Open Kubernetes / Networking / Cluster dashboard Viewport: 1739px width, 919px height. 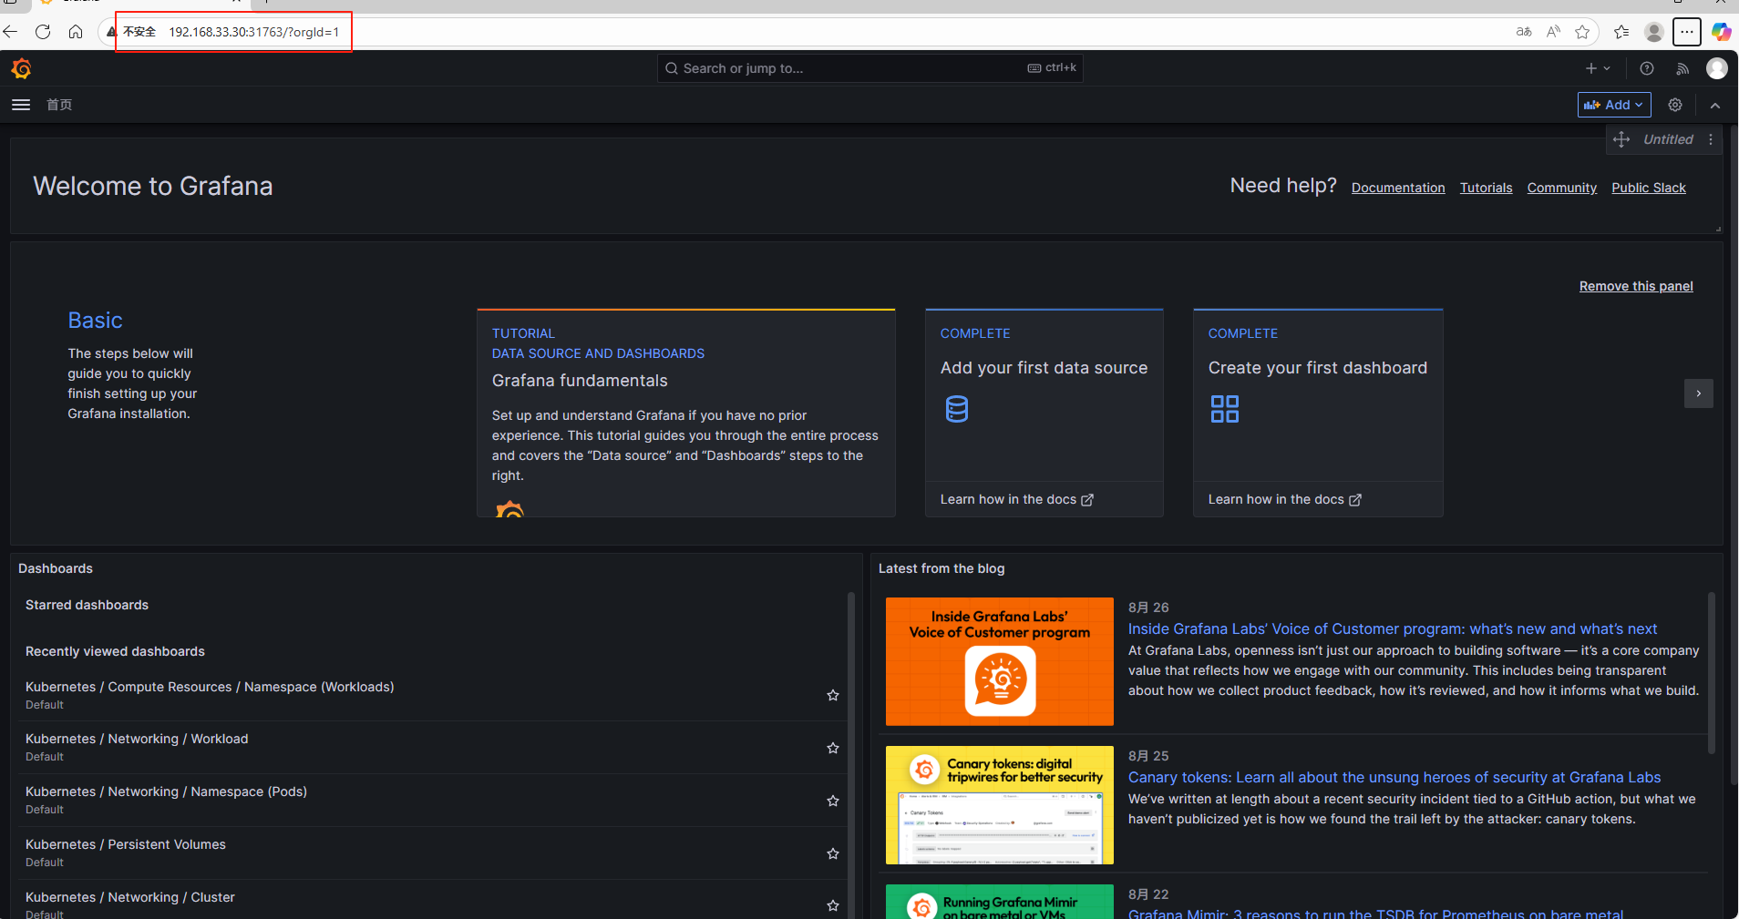click(x=130, y=897)
